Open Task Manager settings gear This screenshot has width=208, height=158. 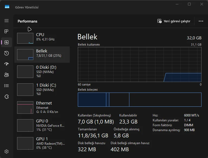[x=7, y=151]
